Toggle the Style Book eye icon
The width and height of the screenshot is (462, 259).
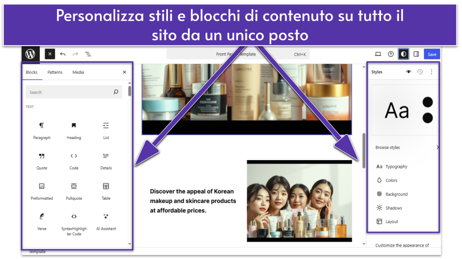pyautogui.click(x=409, y=72)
